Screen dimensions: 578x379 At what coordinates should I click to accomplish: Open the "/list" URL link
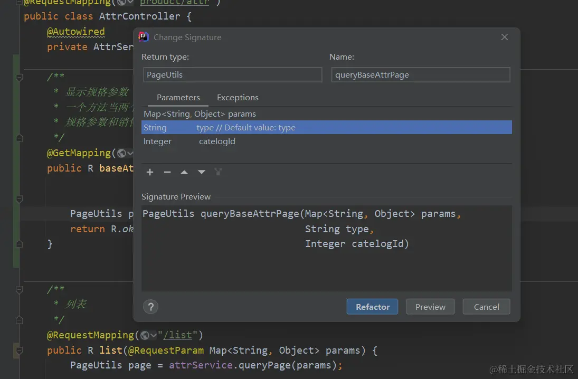178,335
